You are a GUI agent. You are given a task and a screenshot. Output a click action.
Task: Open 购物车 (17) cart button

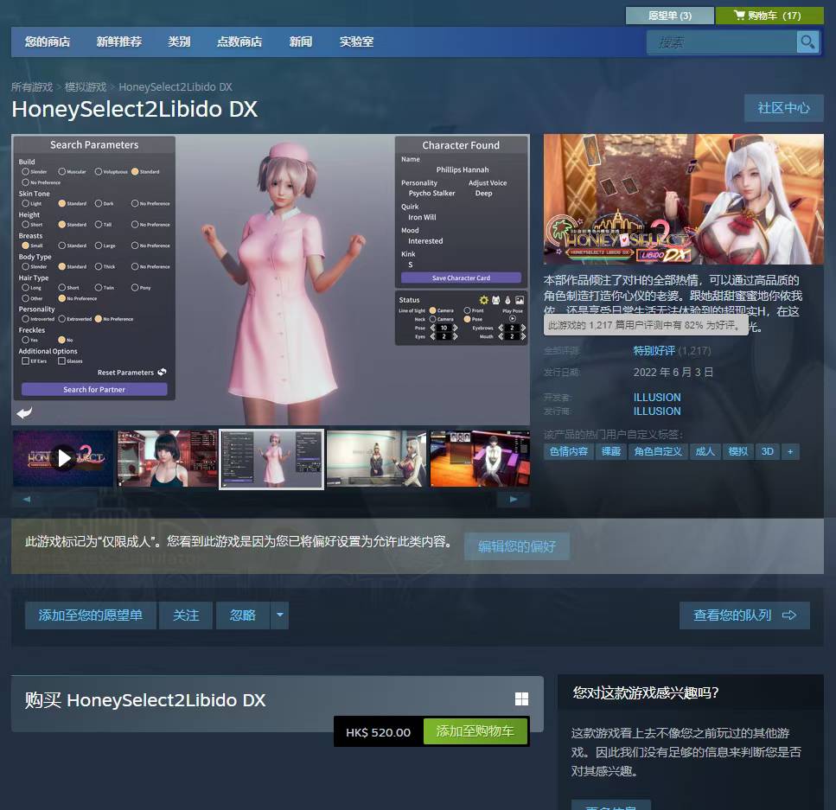point(769,16)
